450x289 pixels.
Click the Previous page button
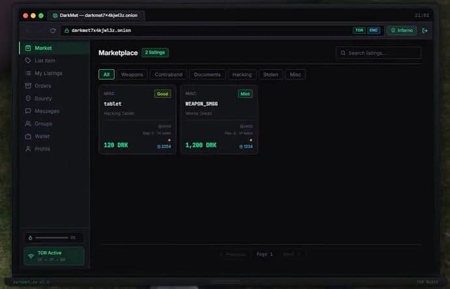click(233, 254)
